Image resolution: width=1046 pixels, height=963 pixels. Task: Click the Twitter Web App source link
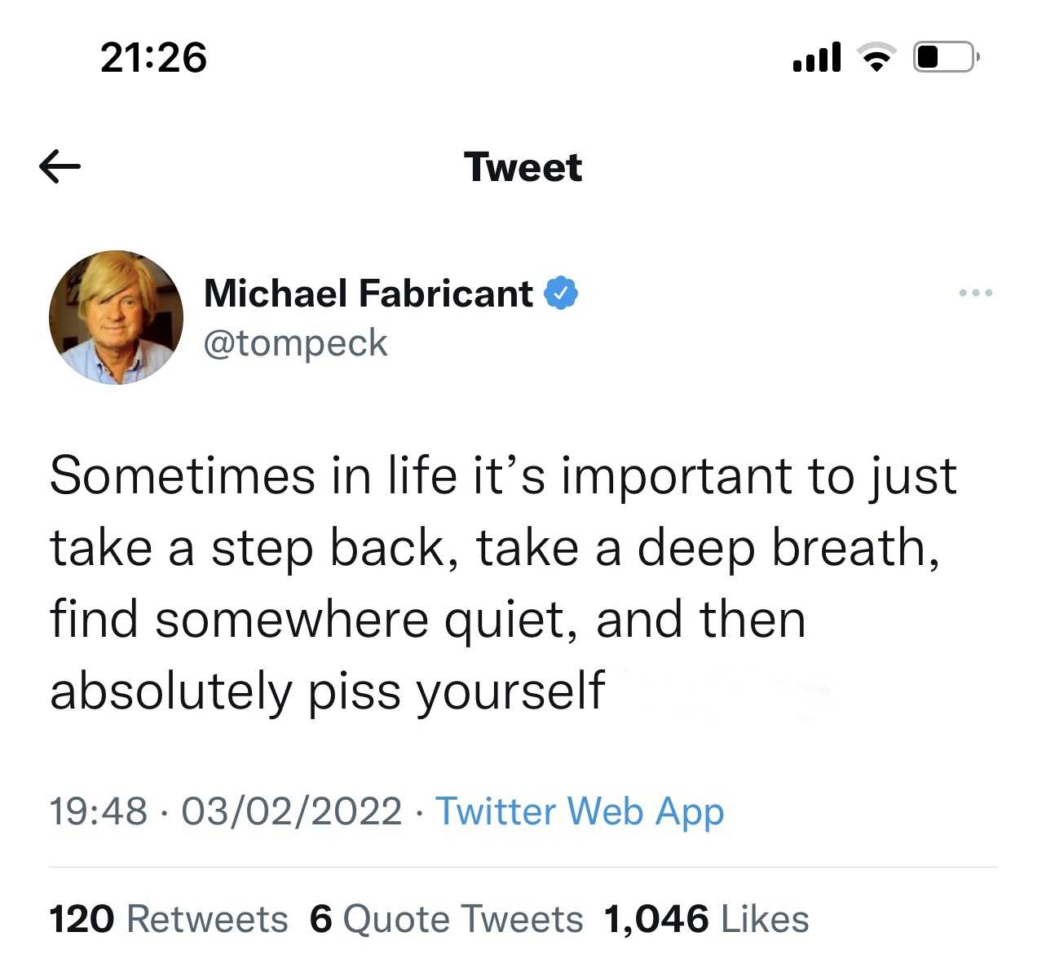(x=580, y=812)
